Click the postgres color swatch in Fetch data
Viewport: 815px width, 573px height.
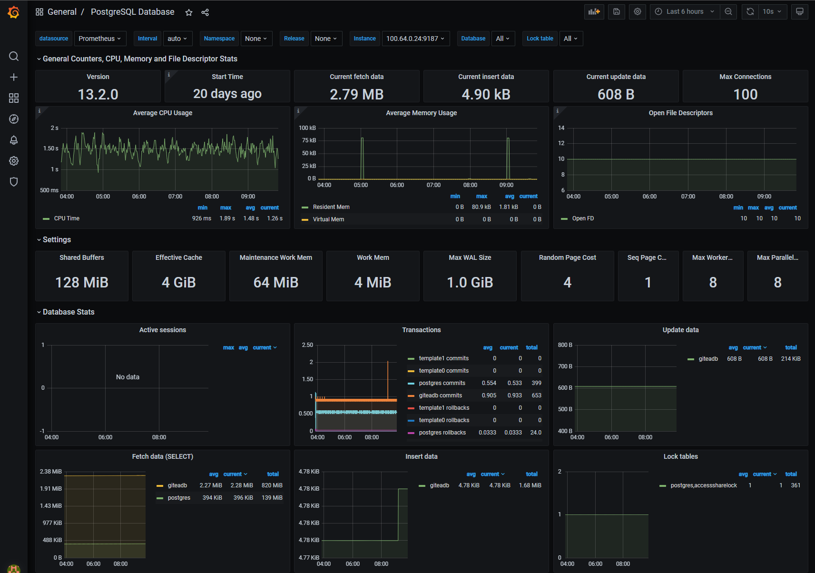(160, 498)
